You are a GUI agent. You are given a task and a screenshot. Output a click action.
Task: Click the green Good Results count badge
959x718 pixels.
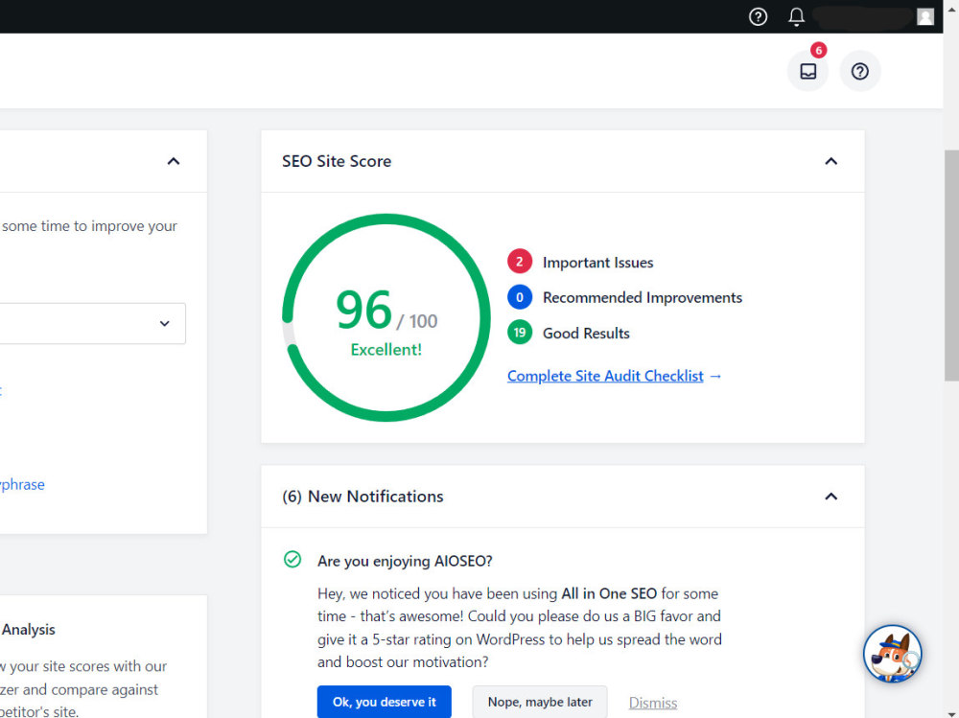(x=519, y=333)
